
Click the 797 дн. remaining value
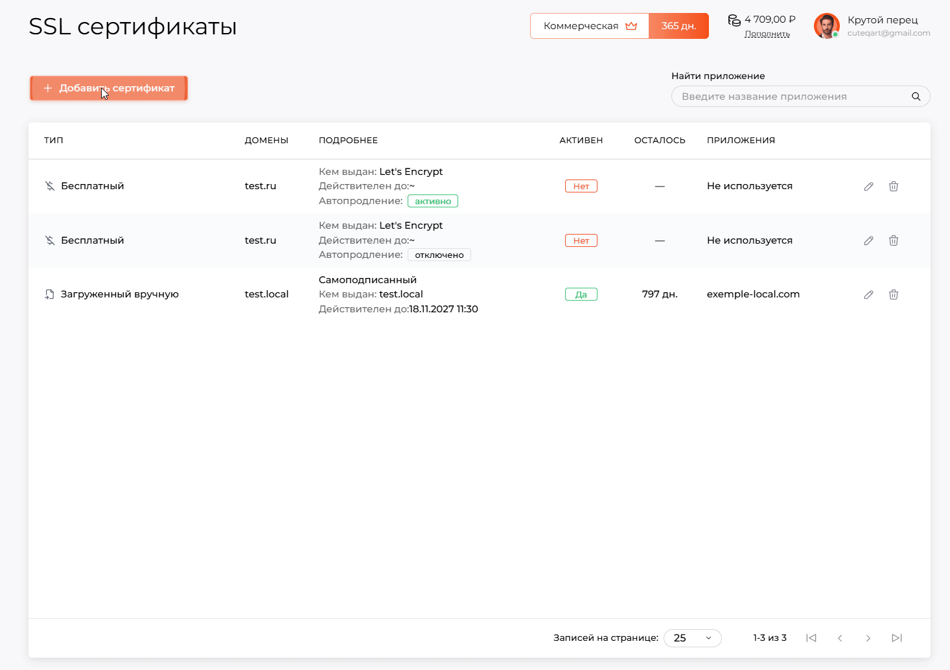(660, 294)
